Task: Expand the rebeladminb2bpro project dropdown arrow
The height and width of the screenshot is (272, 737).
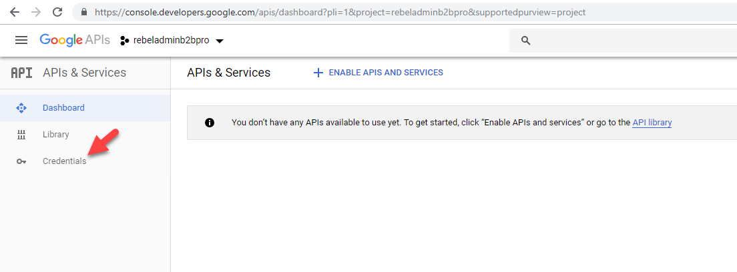Action: (x=219, y=41)
